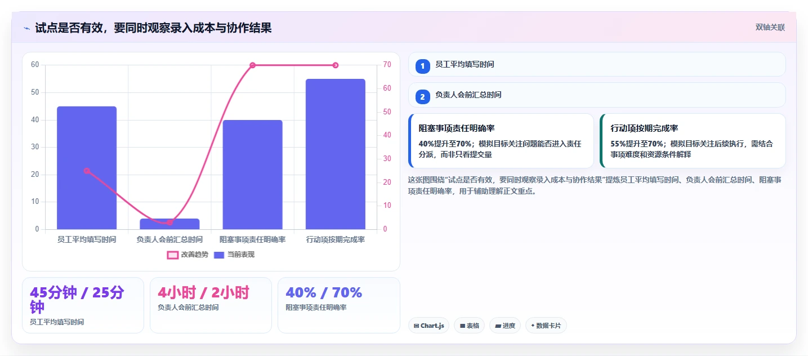
Task: Click the x-axis label 阻塞事项责任明确率
Action: (x=252, y=239)
